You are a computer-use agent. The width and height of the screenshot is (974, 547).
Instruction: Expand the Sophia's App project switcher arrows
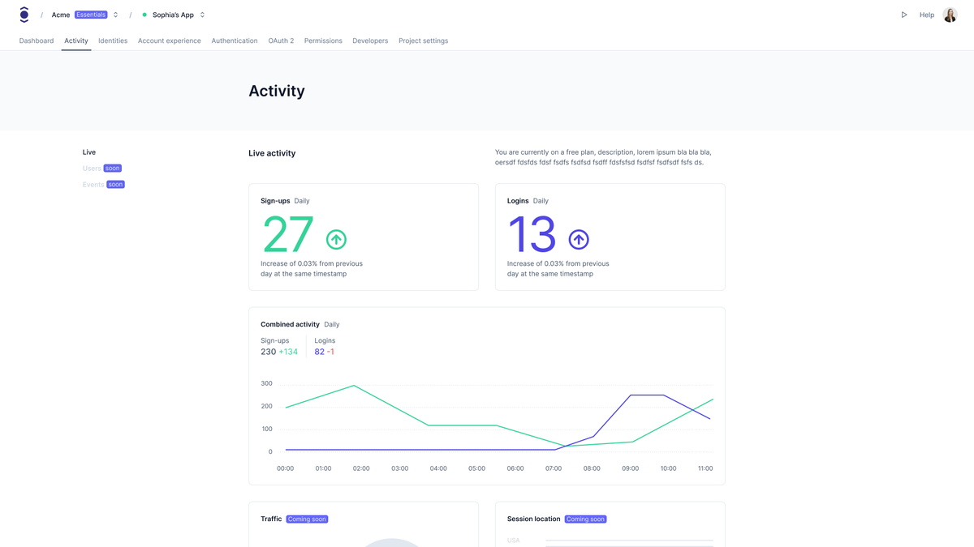(202, 15)
